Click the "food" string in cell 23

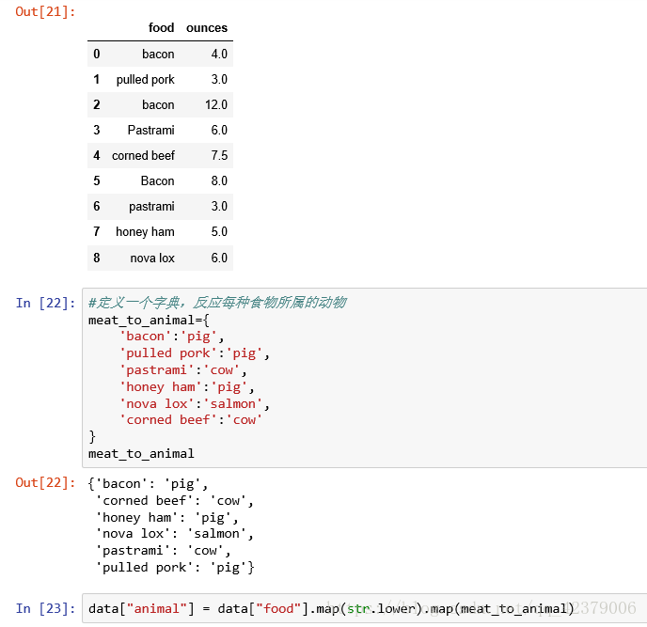pyautogui.click(x=278, y=608)
